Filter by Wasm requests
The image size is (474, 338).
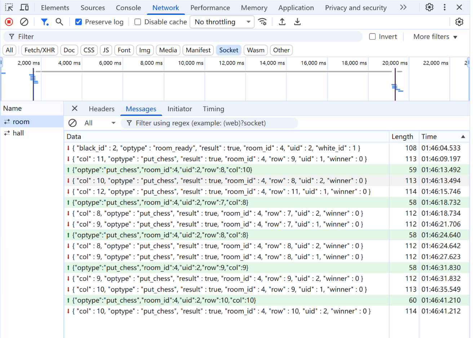point(256,50)
